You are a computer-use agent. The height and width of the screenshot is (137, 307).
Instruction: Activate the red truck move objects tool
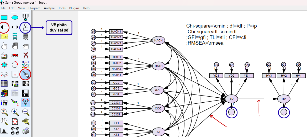coord(15,55)
